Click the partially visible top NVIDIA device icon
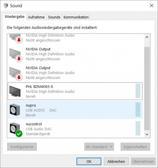The height and width of the screenshot is (168, 158). point(15,38)
